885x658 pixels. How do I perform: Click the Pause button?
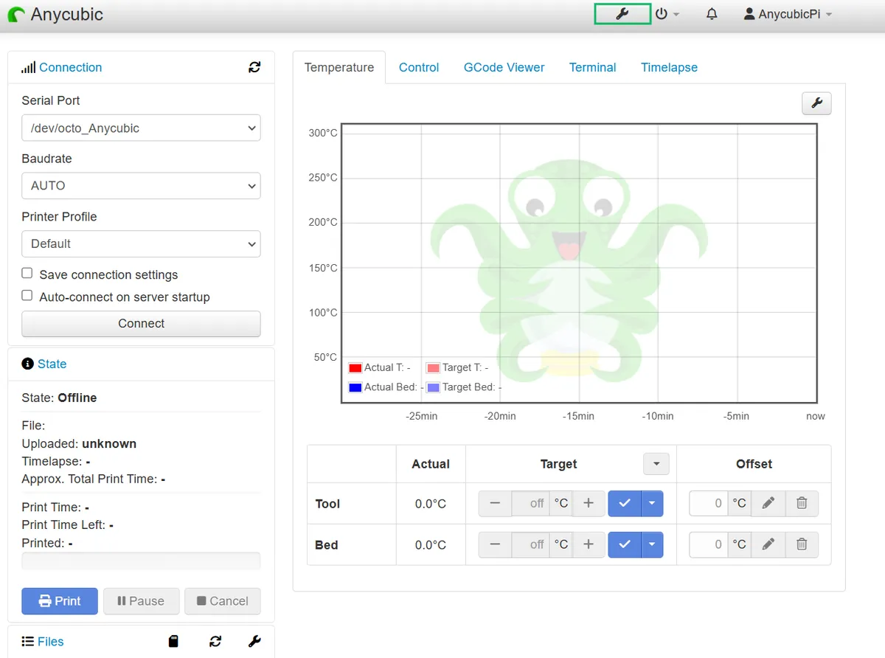[x=141, y=601]
